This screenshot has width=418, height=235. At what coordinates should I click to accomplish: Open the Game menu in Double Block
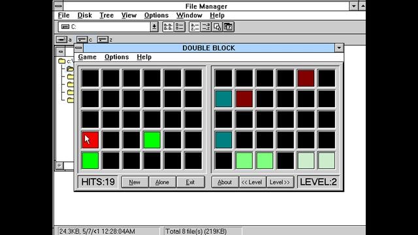coord(87,57)
